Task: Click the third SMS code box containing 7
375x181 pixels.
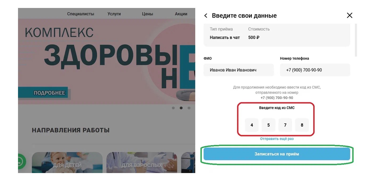Action: click(x=285, y=125)
